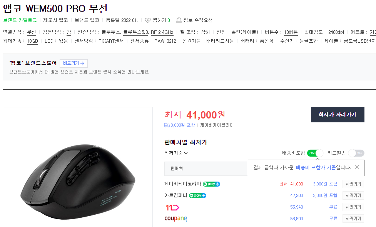
Task: Open the coupang store via its logo
Action: [x=175, y=218]
